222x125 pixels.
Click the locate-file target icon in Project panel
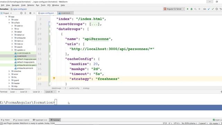click(x=21, y=13)
